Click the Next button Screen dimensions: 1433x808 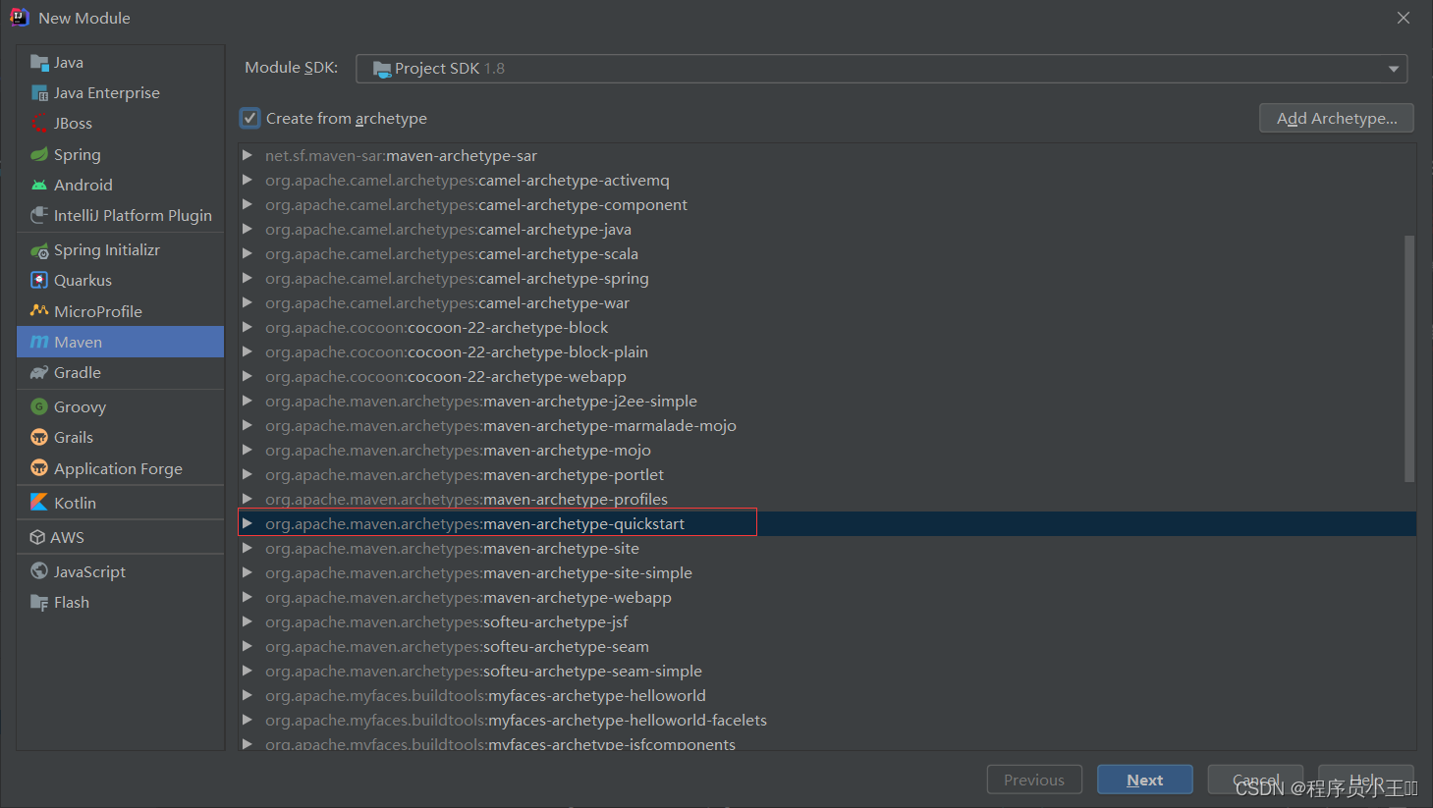coord(1145,780)
